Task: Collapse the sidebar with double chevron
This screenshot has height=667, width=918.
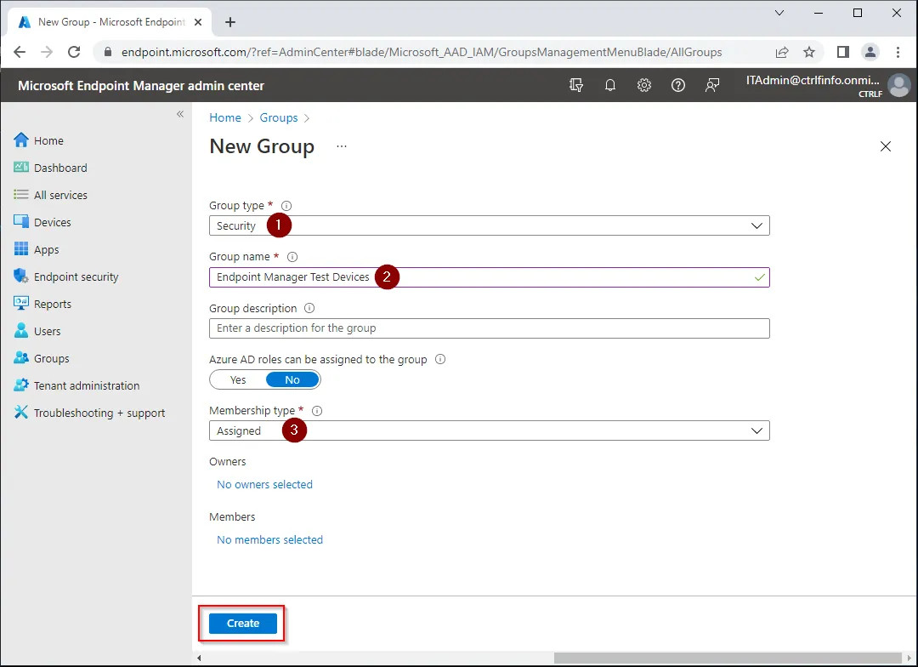Action: point(180,114)
